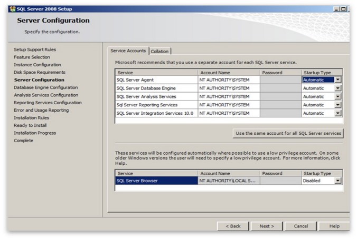357x239 pixels.
Task: Expand Startup Type for SQL Server Analysis Services
Action: [x=338, y=96]
